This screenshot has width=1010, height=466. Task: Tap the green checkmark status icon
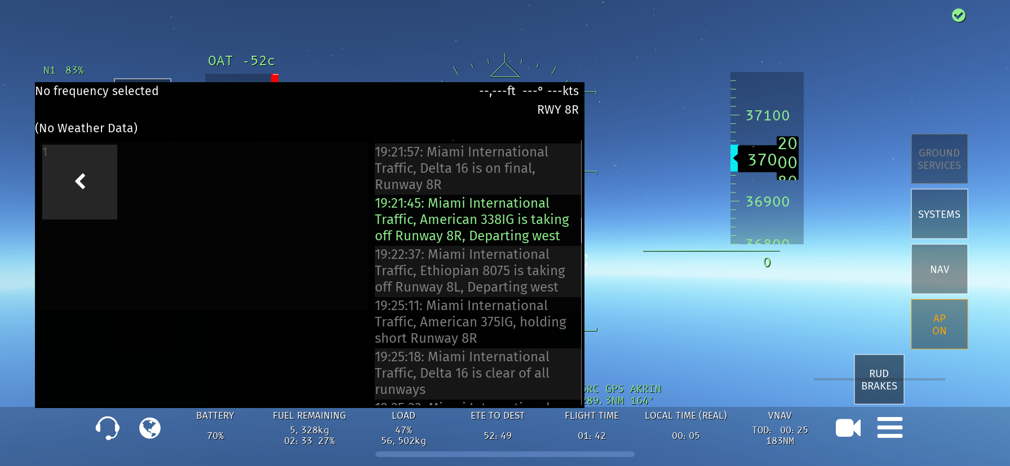(959, 15)
